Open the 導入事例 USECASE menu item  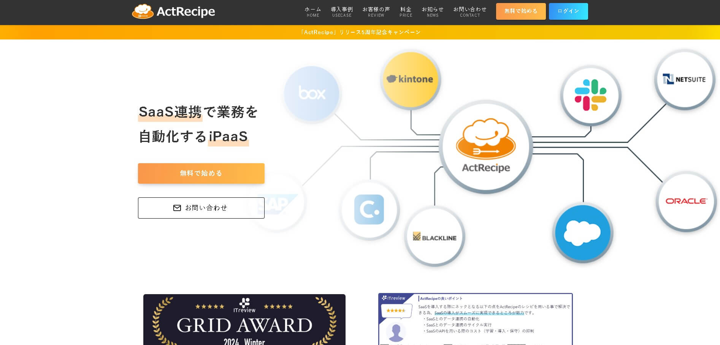(x=342, y=12)
